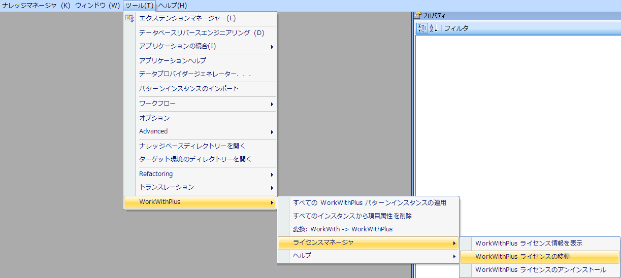This screenshot has height=278, width=621.
Task: Click WorkWithPlus ライセンスの移動
Action: (522, 257)
